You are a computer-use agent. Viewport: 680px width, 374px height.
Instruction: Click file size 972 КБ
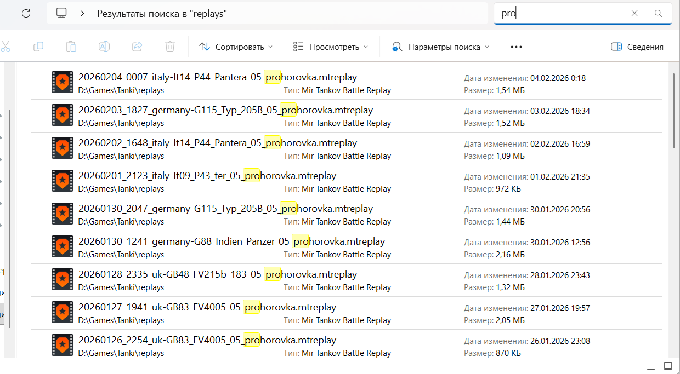[508, 189]
